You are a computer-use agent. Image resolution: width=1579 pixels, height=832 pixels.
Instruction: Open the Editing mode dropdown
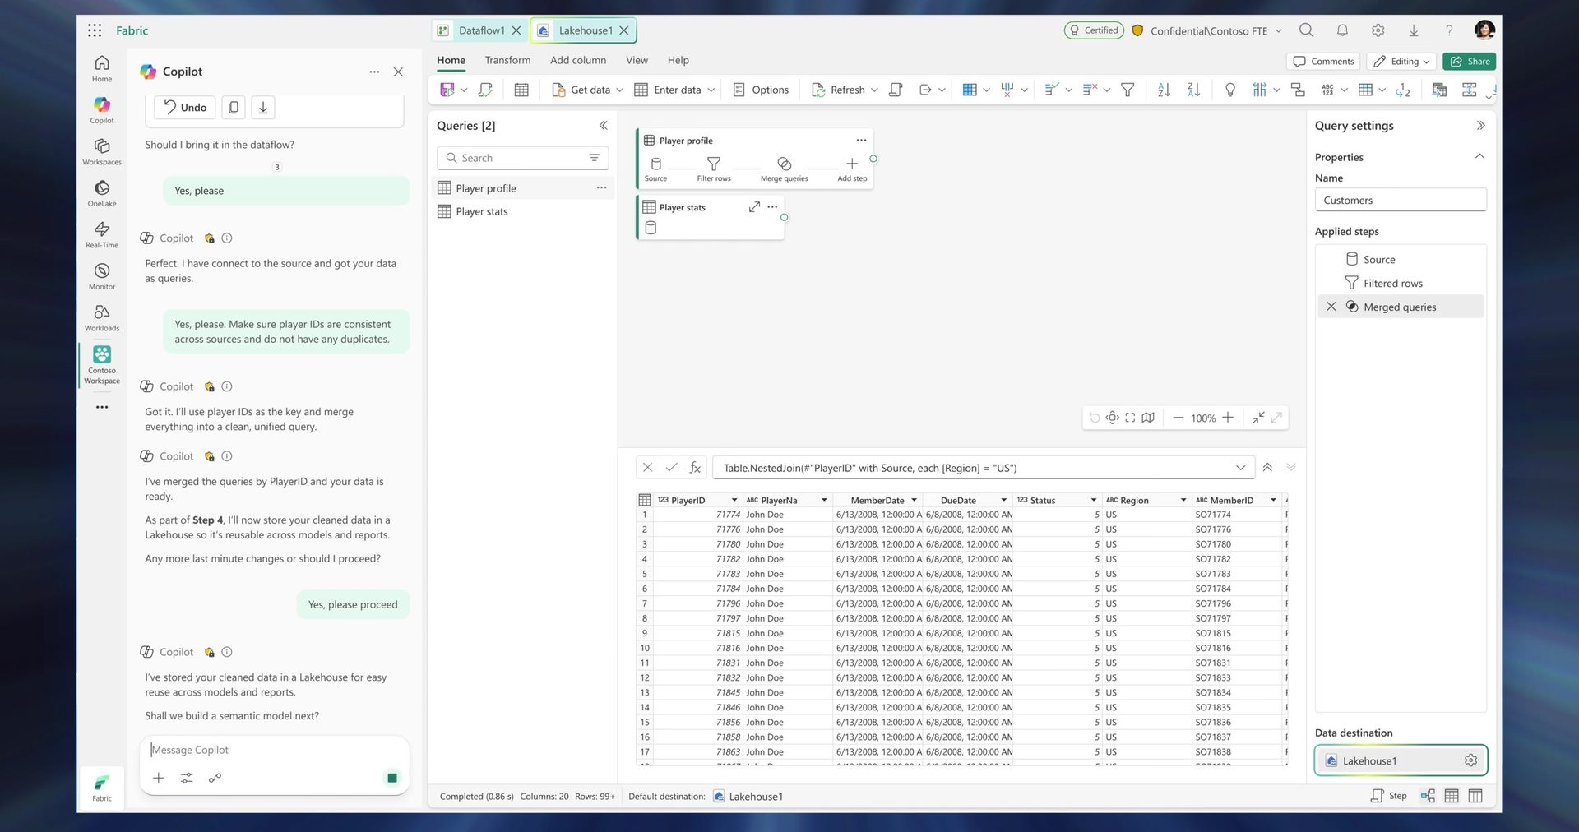tap(1402, 61)
